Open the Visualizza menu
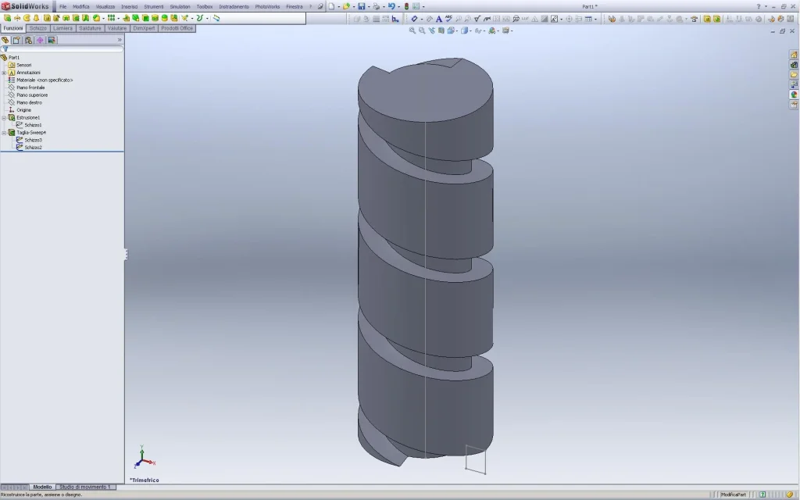800x500 pixels. pos(105,6)
